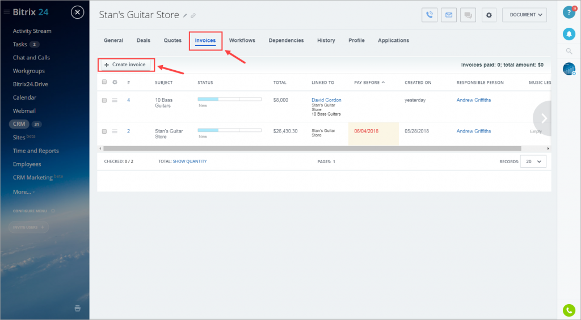
Task: Toggle the select-all checkbox in header
Action: tap(104, 82)
